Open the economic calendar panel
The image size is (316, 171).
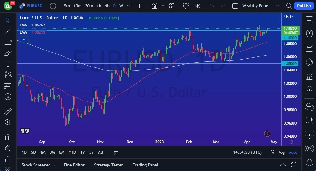[309, 76]
